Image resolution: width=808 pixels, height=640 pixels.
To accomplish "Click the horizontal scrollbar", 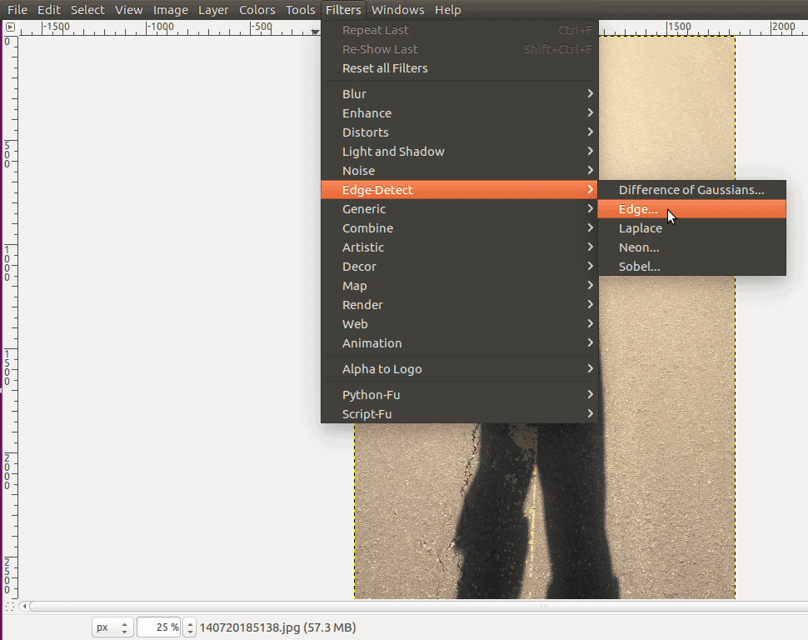I will [417, 606].
